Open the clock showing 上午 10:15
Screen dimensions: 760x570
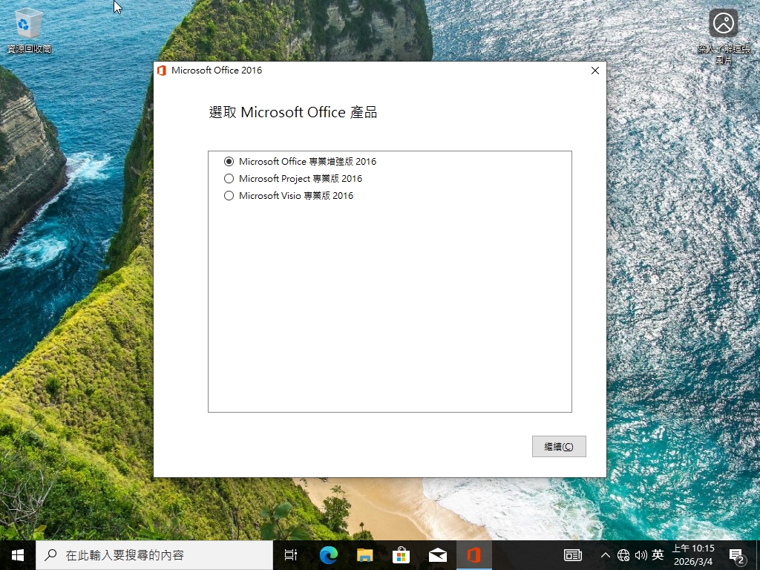693,555
